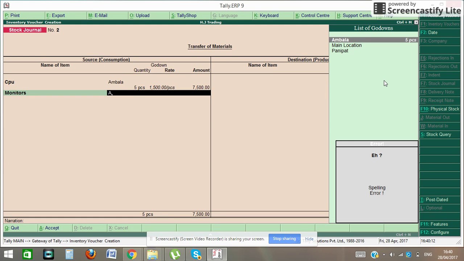This screenshot has width=464, height=261.
Task: Click F2: Date button
Action: [440, 33]
